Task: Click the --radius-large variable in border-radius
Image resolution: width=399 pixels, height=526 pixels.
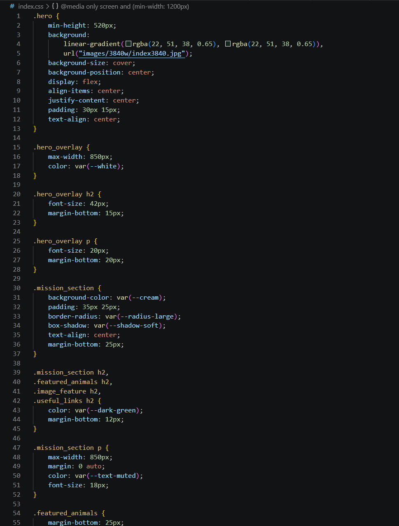Action: point(147,317)
